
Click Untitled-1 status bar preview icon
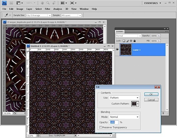click(38, 136)
